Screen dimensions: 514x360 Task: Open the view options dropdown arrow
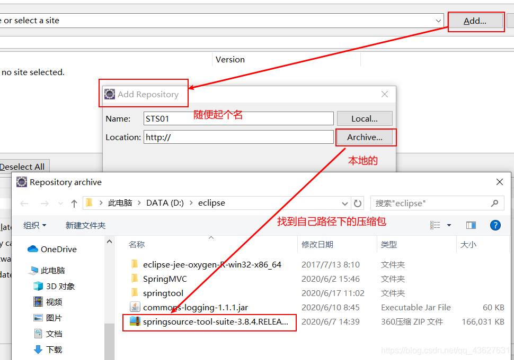(x=449, y=225)
